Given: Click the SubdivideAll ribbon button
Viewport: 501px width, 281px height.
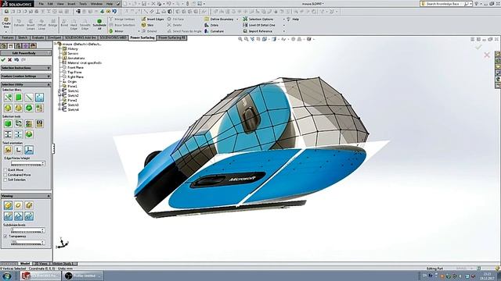Looking at the screenshot, I should coord(99,24).
